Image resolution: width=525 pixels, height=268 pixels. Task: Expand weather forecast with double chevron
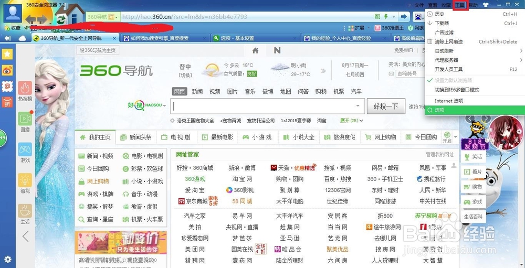click(323, 71)
